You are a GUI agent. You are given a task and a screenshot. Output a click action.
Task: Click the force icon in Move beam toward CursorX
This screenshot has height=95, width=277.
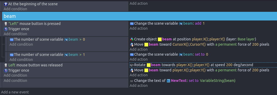coord(132,44)
